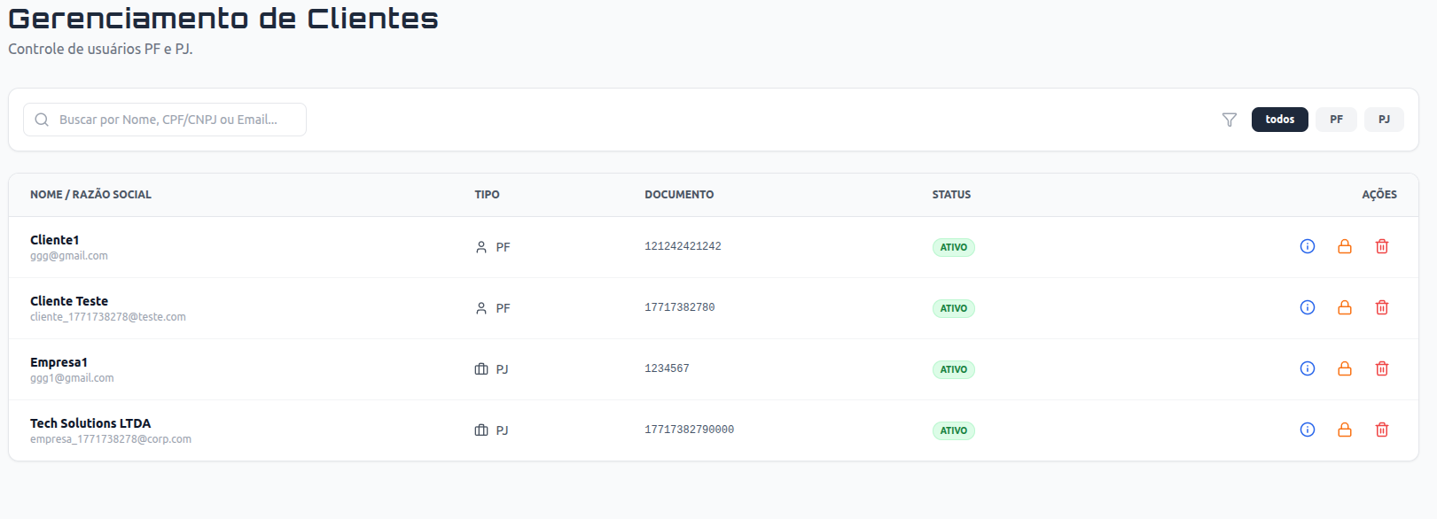The width and height of the screenshot is (1437, 519).
Task: Show info for Empresa1
Action: (x=1307, y=368)
